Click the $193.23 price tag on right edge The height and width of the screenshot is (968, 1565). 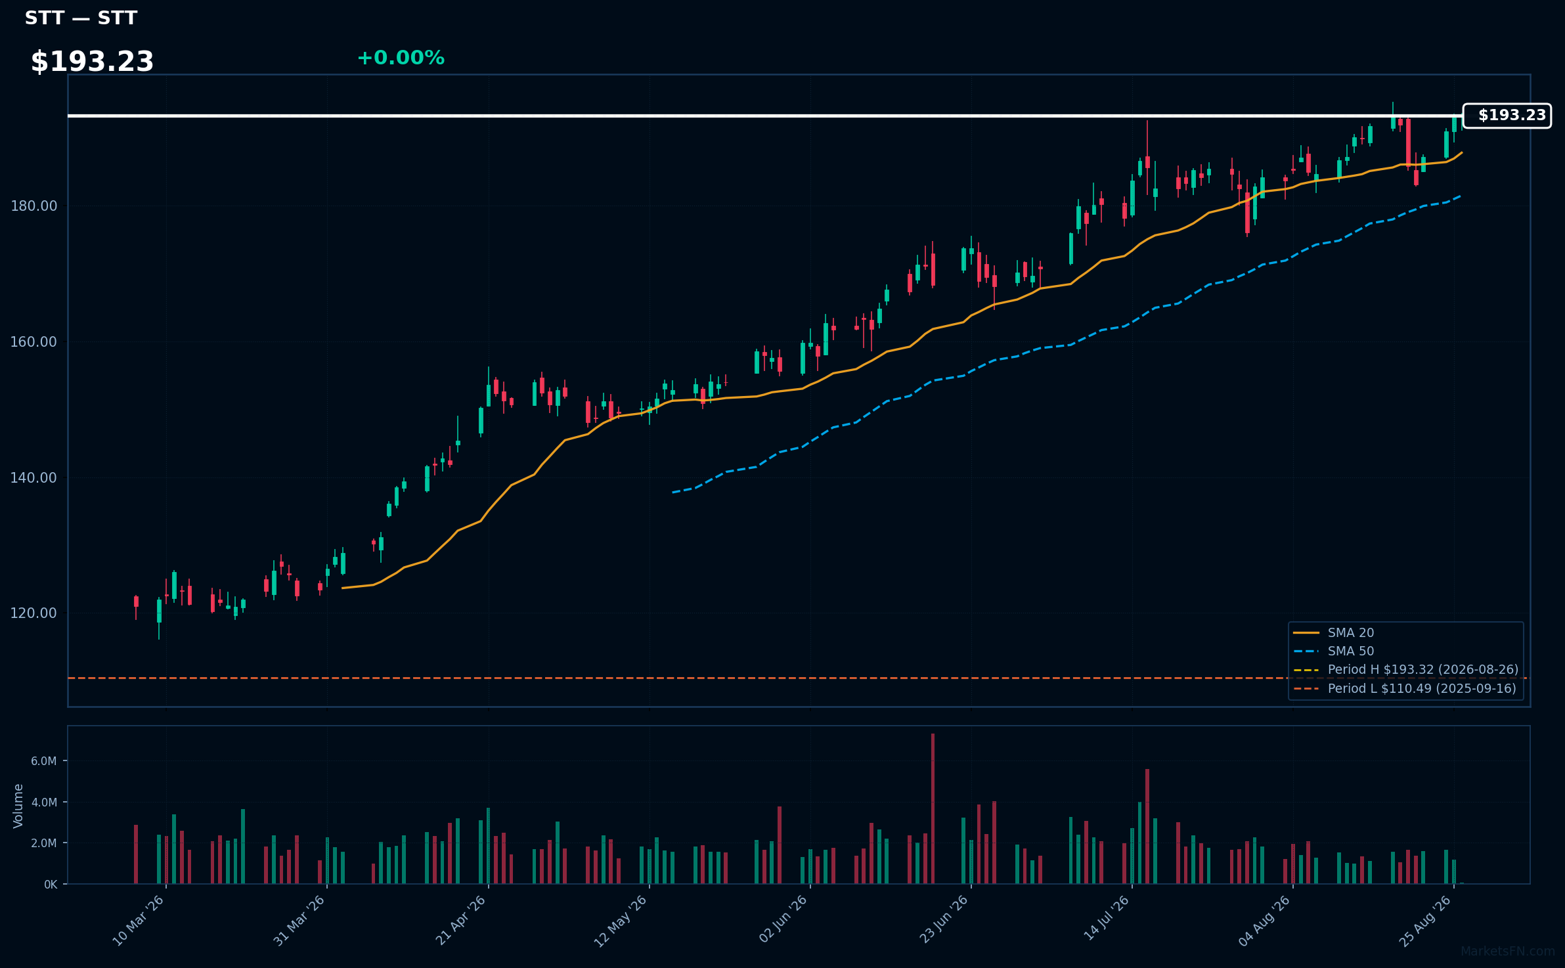(x=1507, y=116)
